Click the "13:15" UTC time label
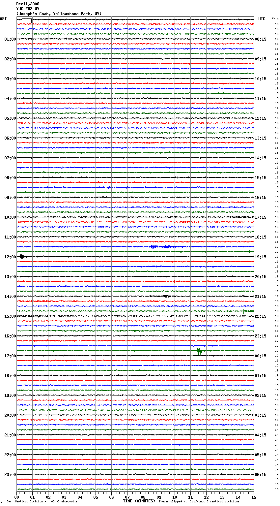Image resolution: width=280 pixels, height=506 pixels. [261, 138]
